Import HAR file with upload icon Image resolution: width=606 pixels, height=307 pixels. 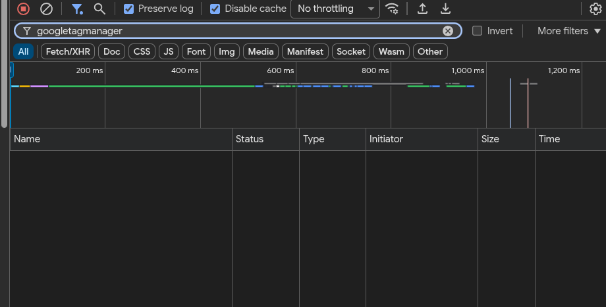click(x=422, y=9)
